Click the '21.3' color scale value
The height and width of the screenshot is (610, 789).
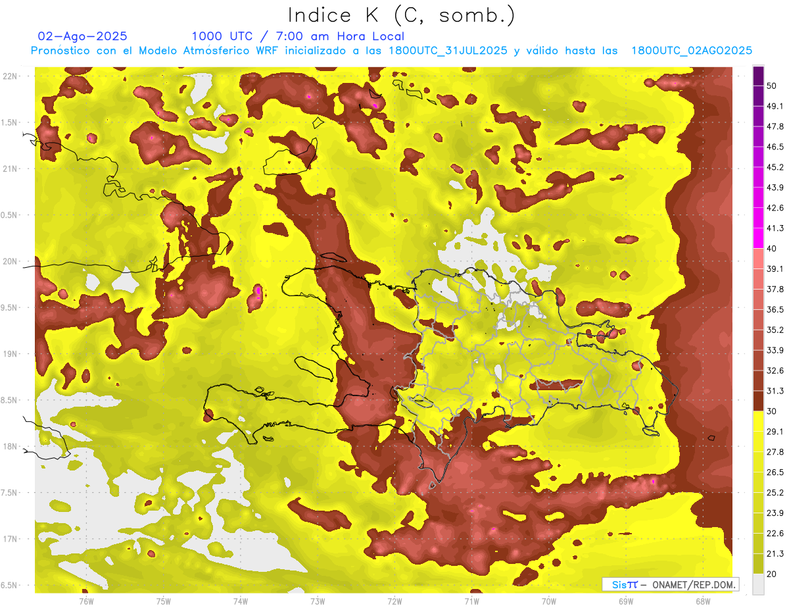775,554
